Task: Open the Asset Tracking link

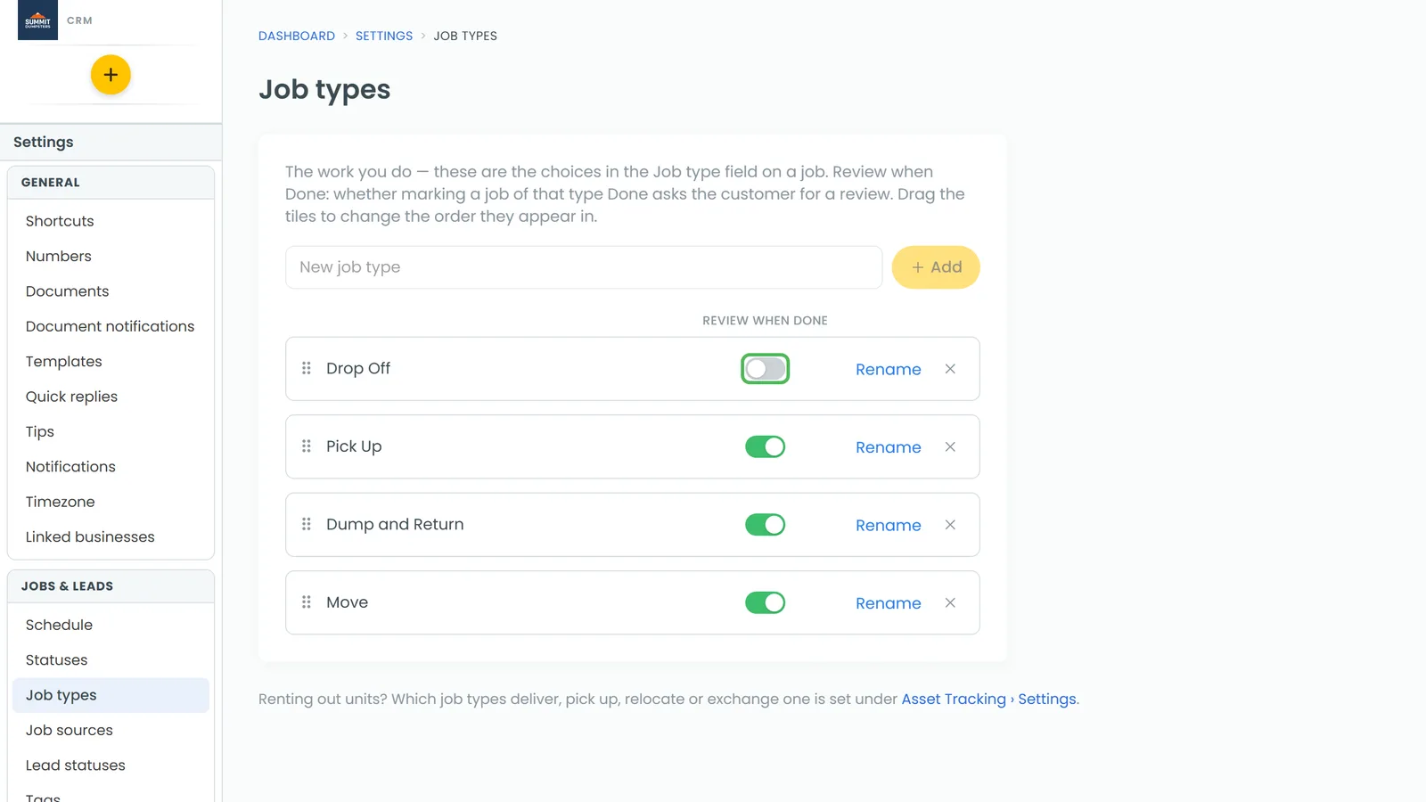Action: point(954,699)
